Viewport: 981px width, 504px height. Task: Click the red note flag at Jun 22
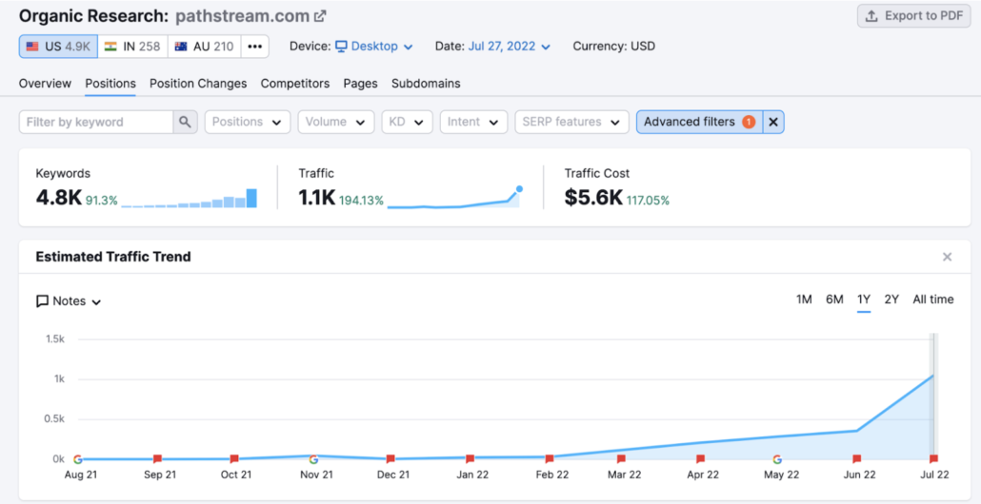click(x=857, y=459)
